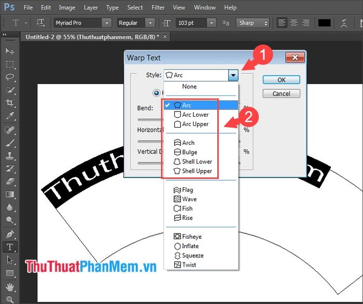The height and width of the screenshot is (304, 363).
Task: Open the Filter menu
Action: click(158, 7)
